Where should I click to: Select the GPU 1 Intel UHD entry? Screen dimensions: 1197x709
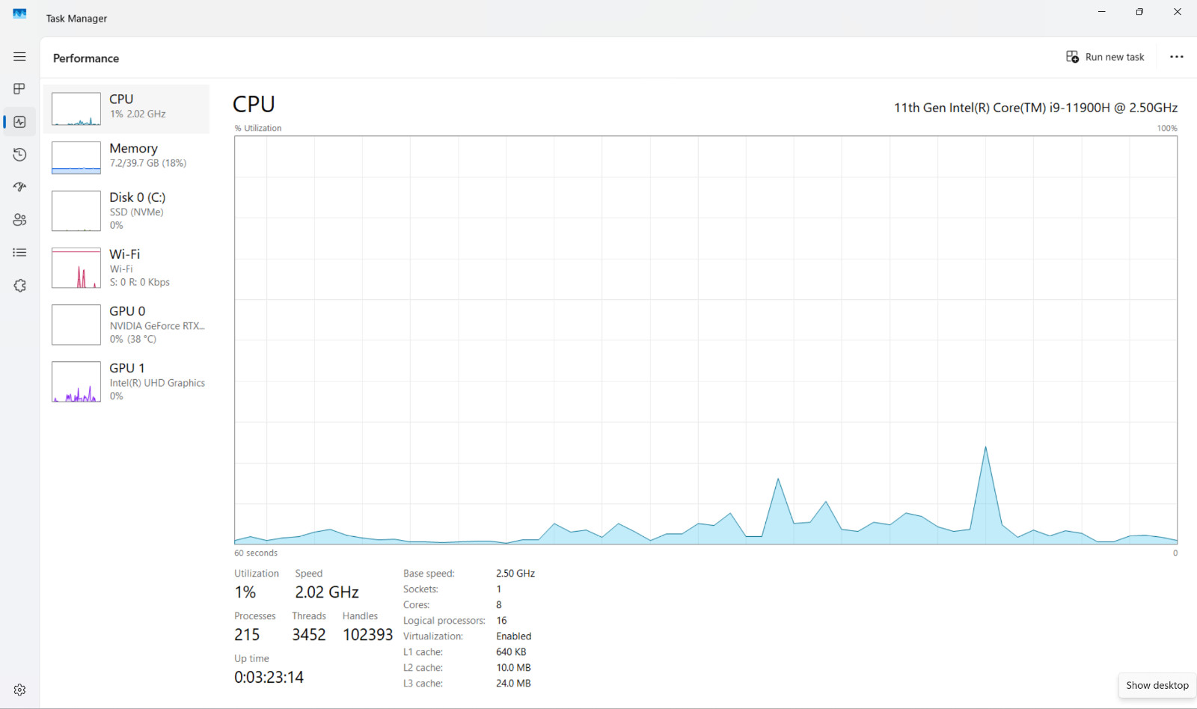click(x=126, y=381)
